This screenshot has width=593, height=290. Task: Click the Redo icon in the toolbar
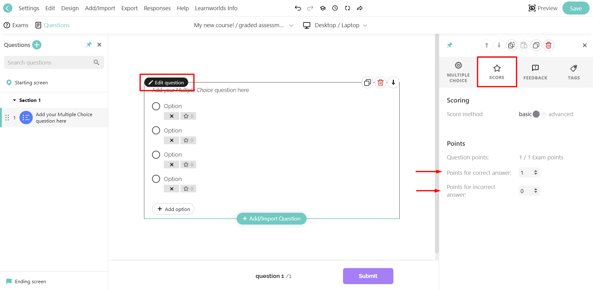310,8
